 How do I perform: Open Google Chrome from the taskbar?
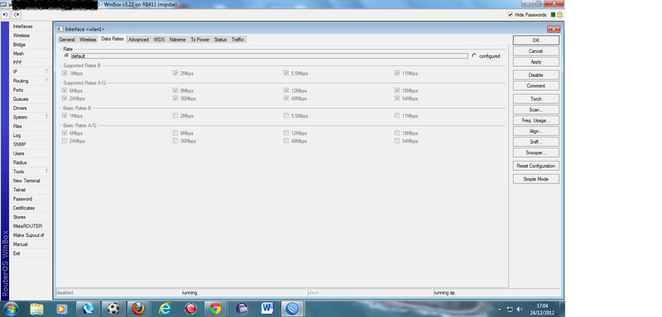click(x=215, y=309)
